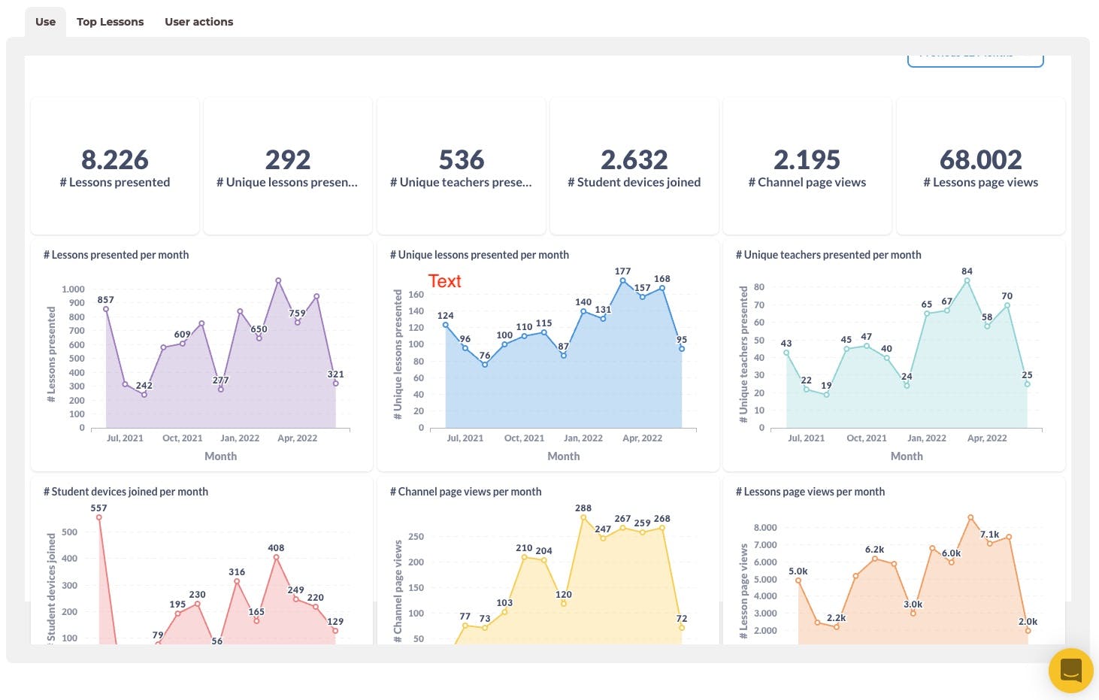
Task: Click 'Oct, 2021' axis label in Unique lessons chart
Action: coord(524,438)
